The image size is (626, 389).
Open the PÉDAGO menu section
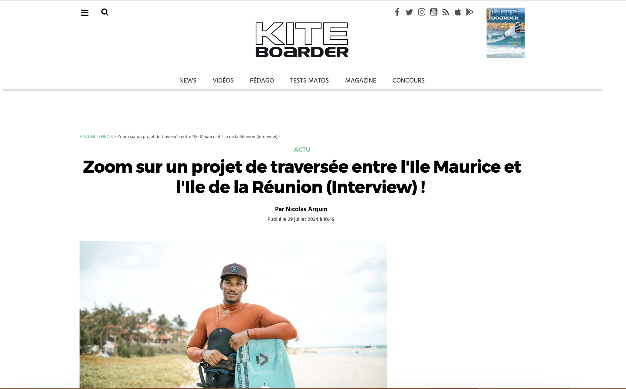(x=262, y=80)
